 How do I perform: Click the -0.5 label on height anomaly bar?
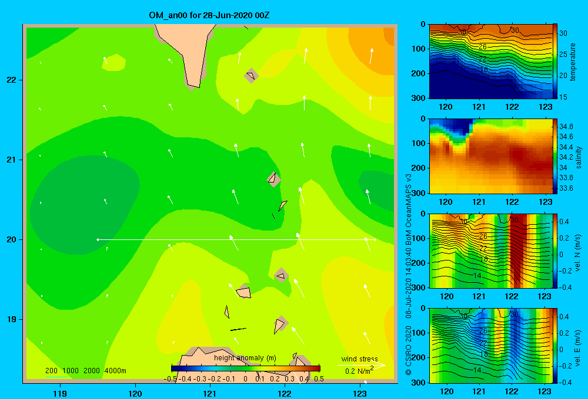171,379
